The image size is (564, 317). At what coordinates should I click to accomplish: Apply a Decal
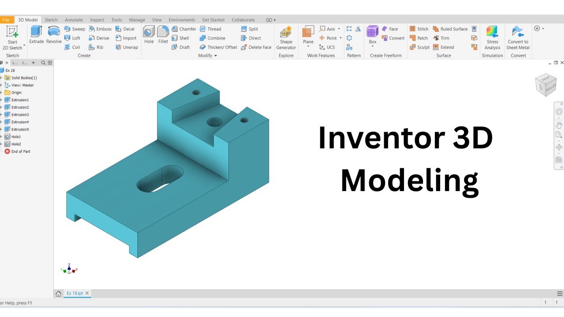pyautogui.click(x=125, y=29)
